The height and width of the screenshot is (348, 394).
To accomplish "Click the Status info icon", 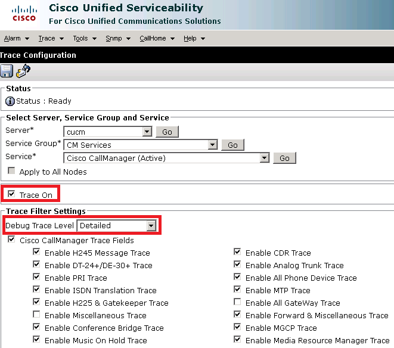I will pos(10,101).
